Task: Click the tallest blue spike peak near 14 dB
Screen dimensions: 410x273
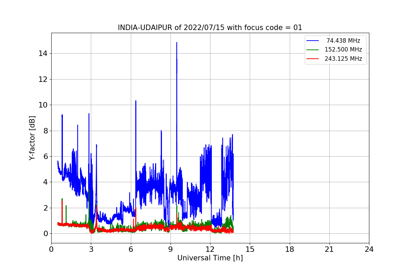Action: pos(177,43)
